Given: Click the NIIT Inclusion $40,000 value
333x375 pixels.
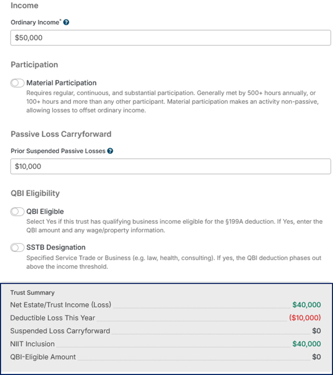Looking at the screenshot, I should (306, 344).
